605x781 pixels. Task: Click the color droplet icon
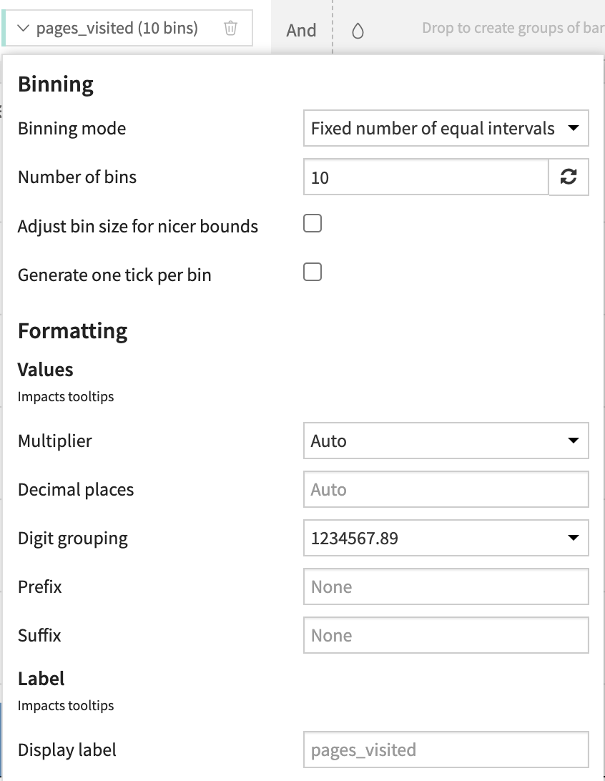click(358, 31)
